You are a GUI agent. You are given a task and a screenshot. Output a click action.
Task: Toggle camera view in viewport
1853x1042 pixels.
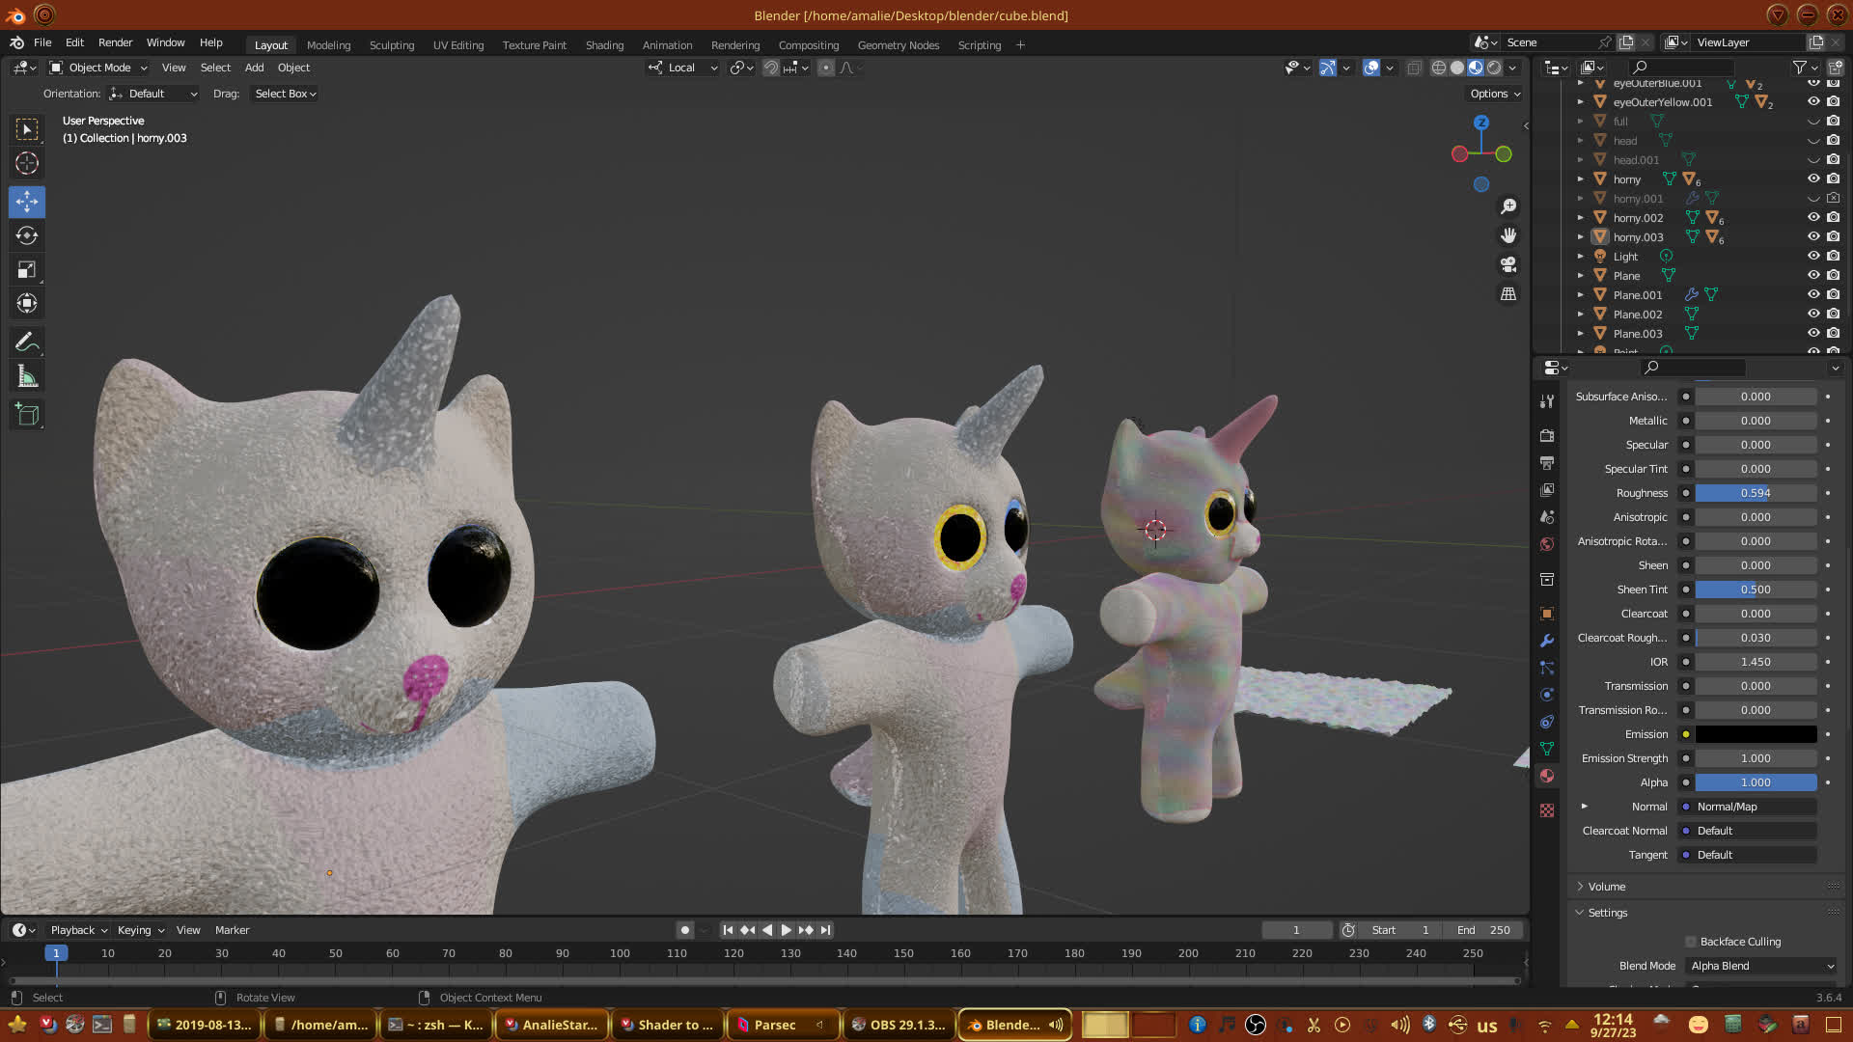click(x=1507, y=264)
